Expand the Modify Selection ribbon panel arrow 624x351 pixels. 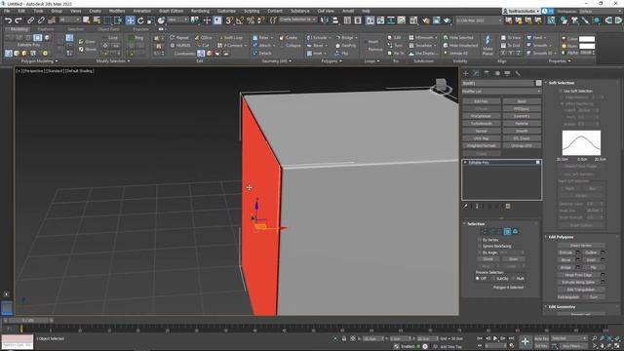point(129,61)
